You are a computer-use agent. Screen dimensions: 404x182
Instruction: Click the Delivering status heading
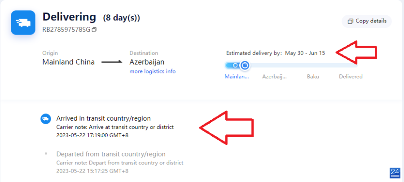point(69,17)
